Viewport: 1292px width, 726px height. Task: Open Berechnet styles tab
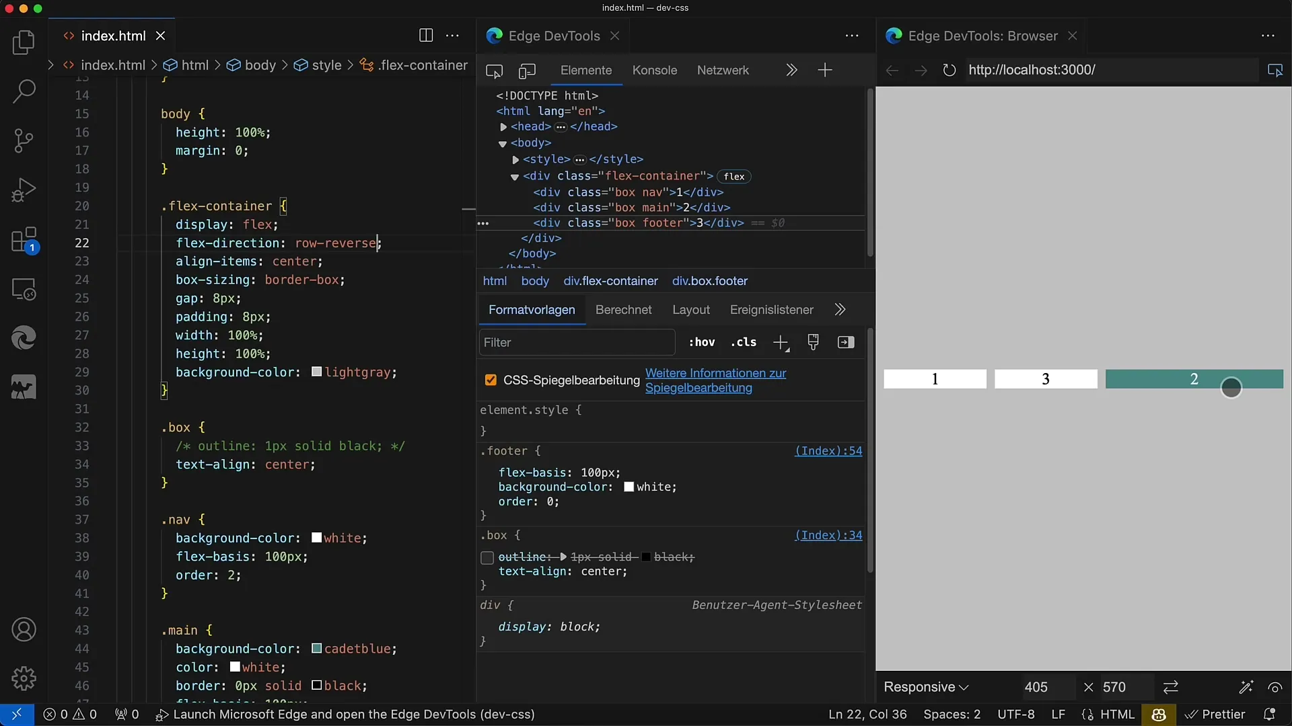click(624, 310)
